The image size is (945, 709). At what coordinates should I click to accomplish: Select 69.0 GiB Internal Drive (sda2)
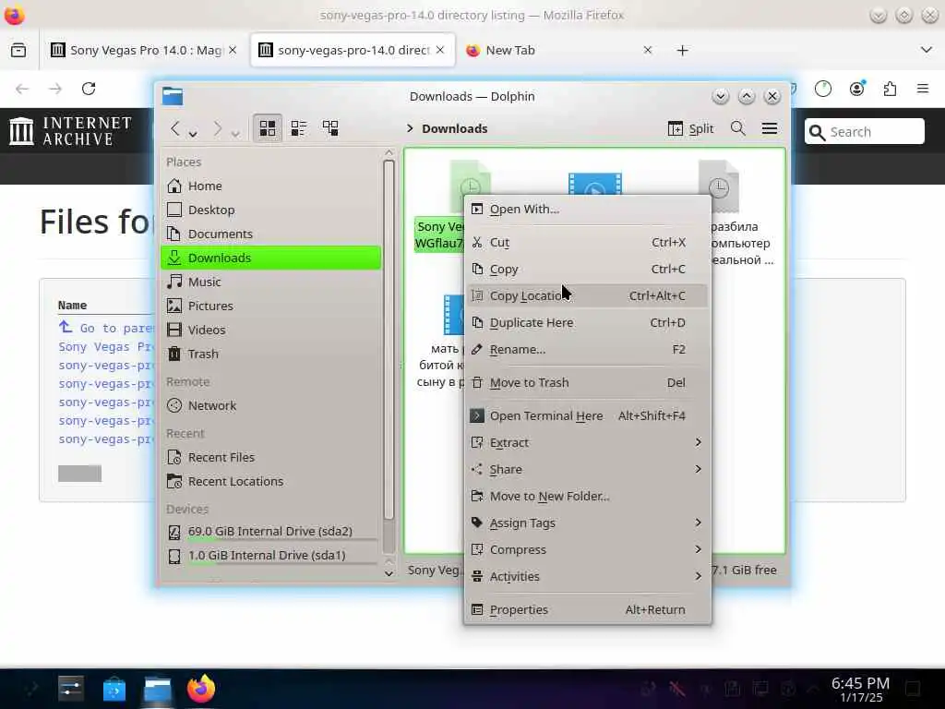[271, 531]
